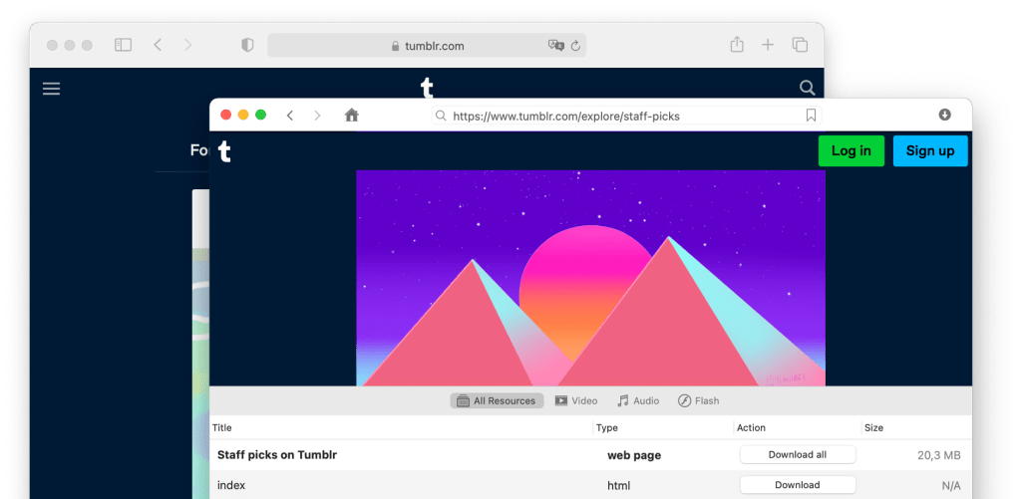Click the bookmark icon in URL bar
The width and height of the screenshot is (1021, 499).
[x=811, y=116]
